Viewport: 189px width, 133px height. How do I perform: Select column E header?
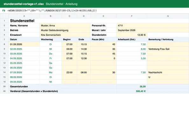[103, 16]
